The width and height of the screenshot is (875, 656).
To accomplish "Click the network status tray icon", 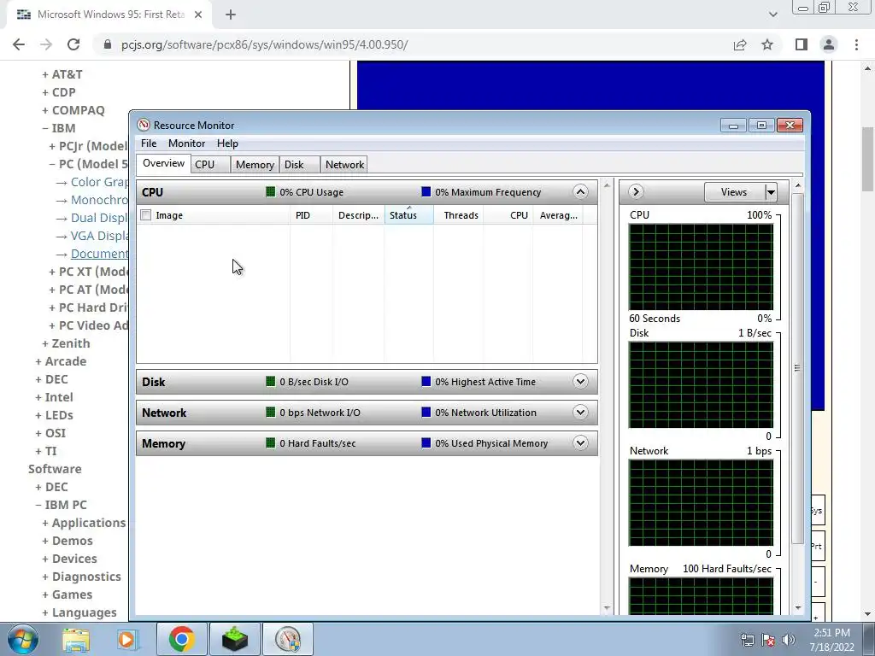I will pyautogui.click(x=747, y=640).
